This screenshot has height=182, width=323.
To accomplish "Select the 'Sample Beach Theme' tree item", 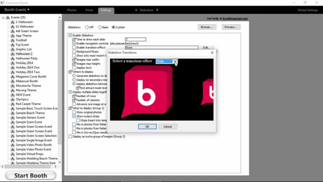I will pos(30,113).
